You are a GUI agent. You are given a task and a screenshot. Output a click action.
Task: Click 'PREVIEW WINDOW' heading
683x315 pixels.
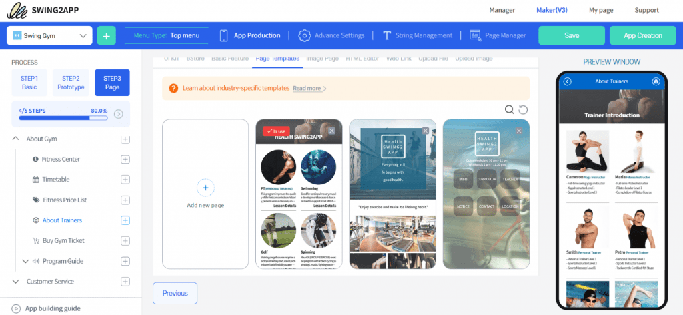(612, 62)
